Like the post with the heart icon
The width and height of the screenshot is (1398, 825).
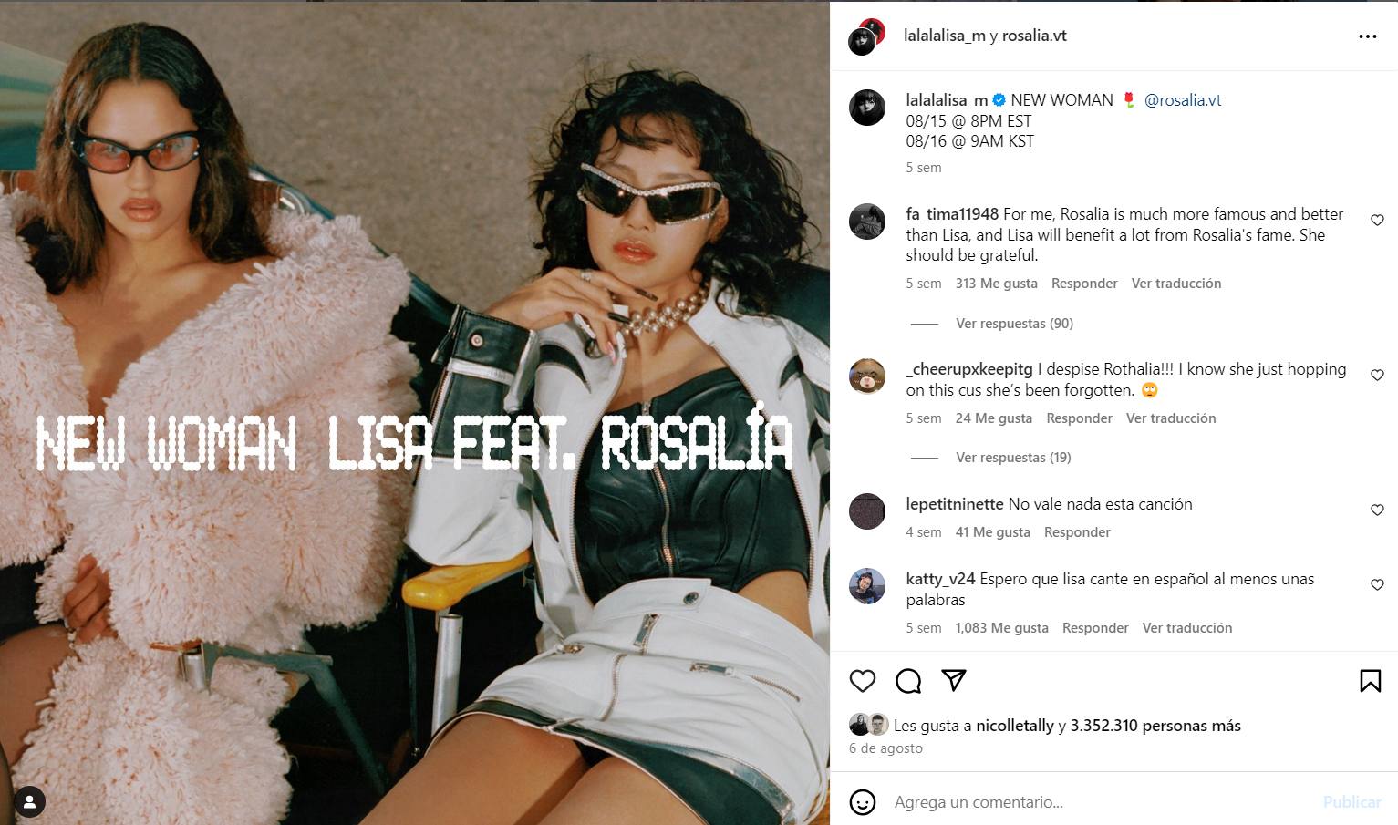point(862,681)
